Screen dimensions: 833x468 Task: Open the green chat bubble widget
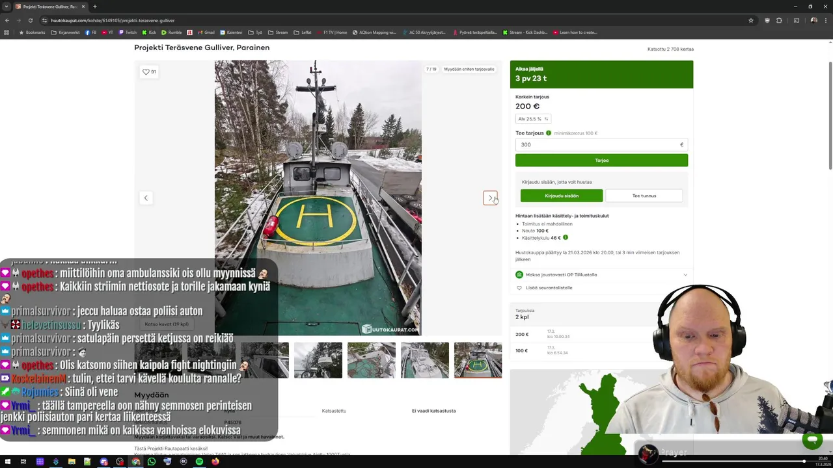click(812, 440)
